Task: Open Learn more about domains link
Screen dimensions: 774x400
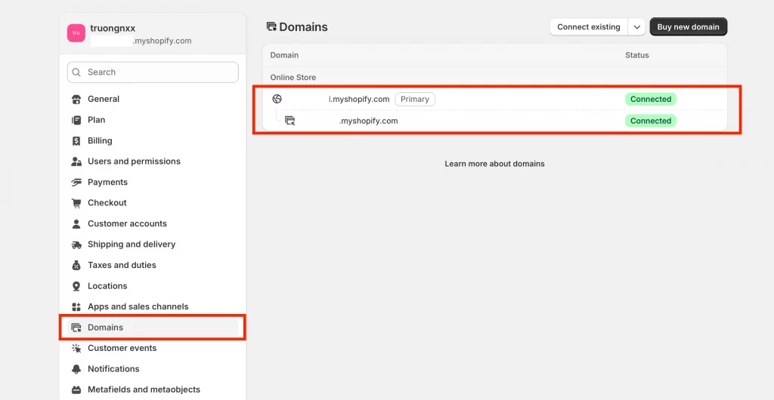Action: (x=494, y=164)
